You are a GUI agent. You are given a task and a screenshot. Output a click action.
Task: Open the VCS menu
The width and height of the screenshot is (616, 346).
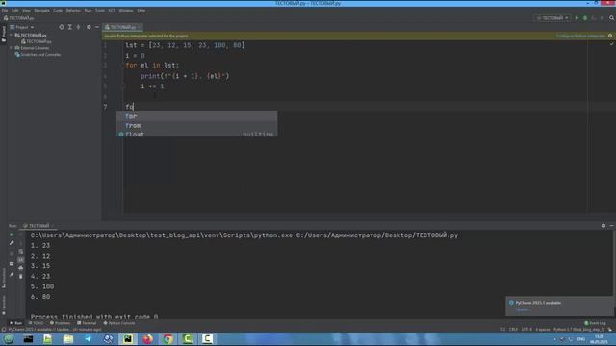point(112,11)
